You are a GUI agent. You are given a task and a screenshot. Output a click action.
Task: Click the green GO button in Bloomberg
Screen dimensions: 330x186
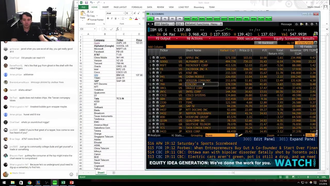click(x=150, y=19)
